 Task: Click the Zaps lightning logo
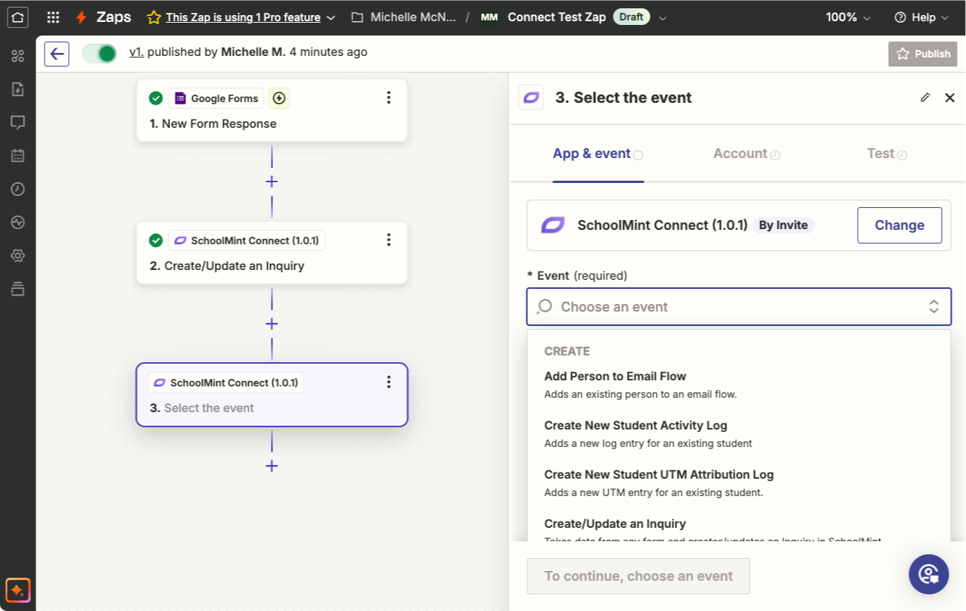coord(81,17)
